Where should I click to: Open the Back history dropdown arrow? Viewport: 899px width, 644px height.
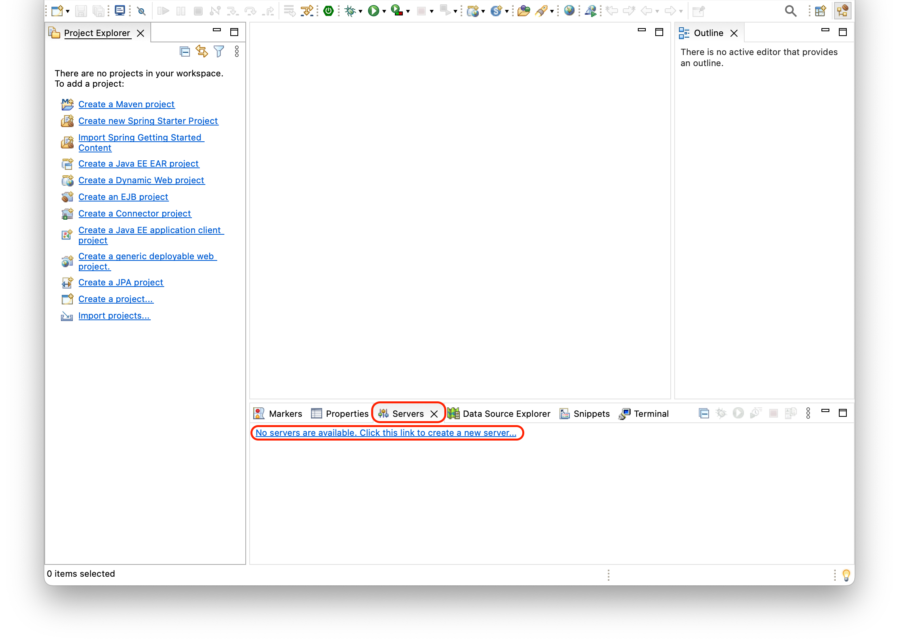(x=657, y=11)
